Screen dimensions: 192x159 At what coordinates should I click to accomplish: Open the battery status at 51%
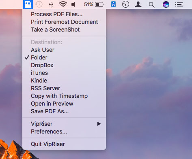[x=94, y=4]
